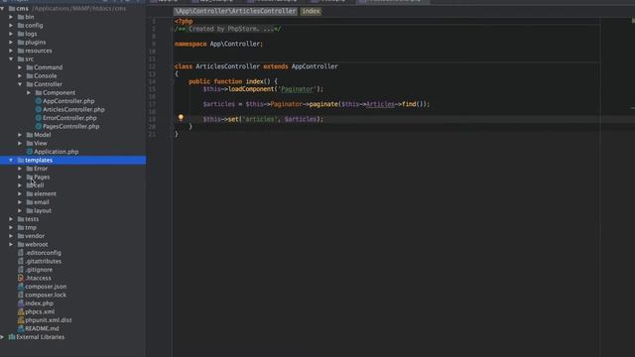Image resolution: width=635 pixels, height=357 pixels.
Task: Click line number 17 in the gutter
Action: [152, 104]
